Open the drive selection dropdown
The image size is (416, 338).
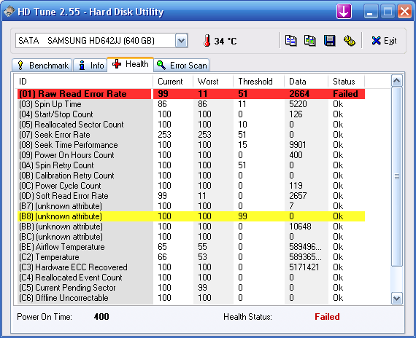[182, 41]
